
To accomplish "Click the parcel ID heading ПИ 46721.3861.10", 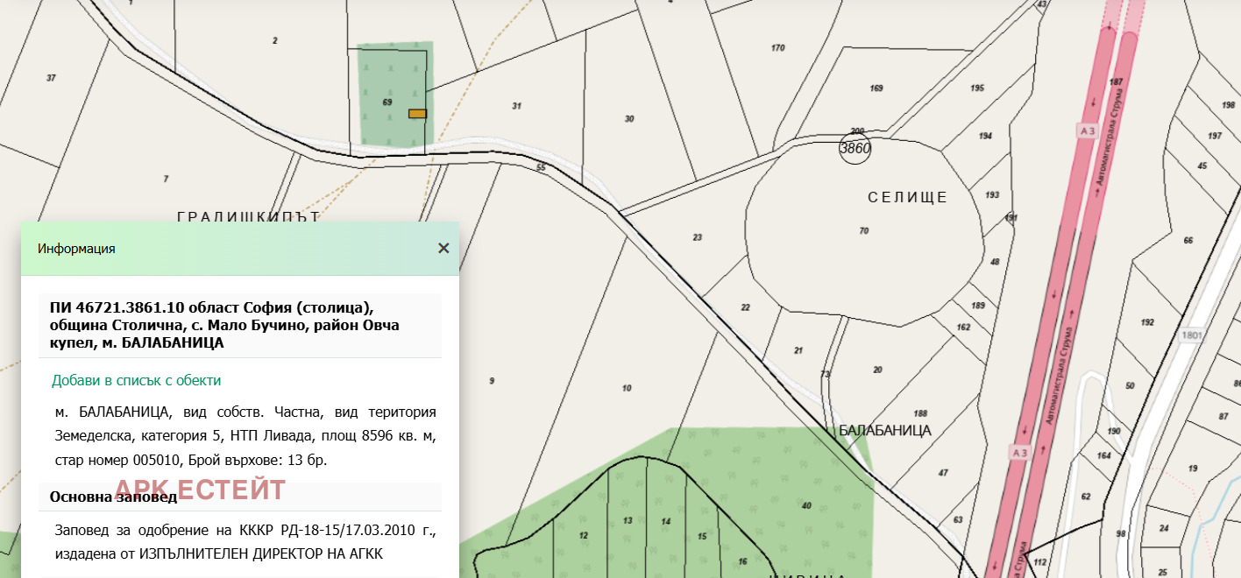I will point(210,325).
